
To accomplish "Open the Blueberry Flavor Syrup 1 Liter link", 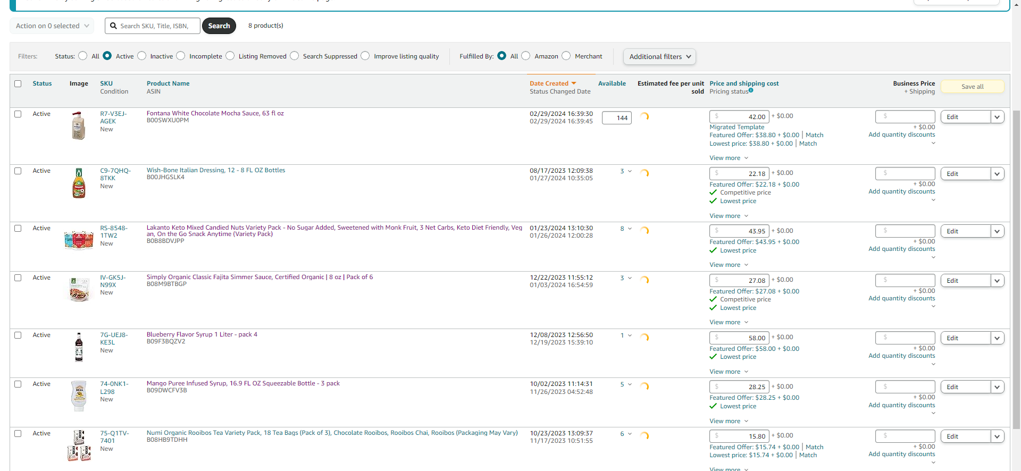I will point(202,334).
